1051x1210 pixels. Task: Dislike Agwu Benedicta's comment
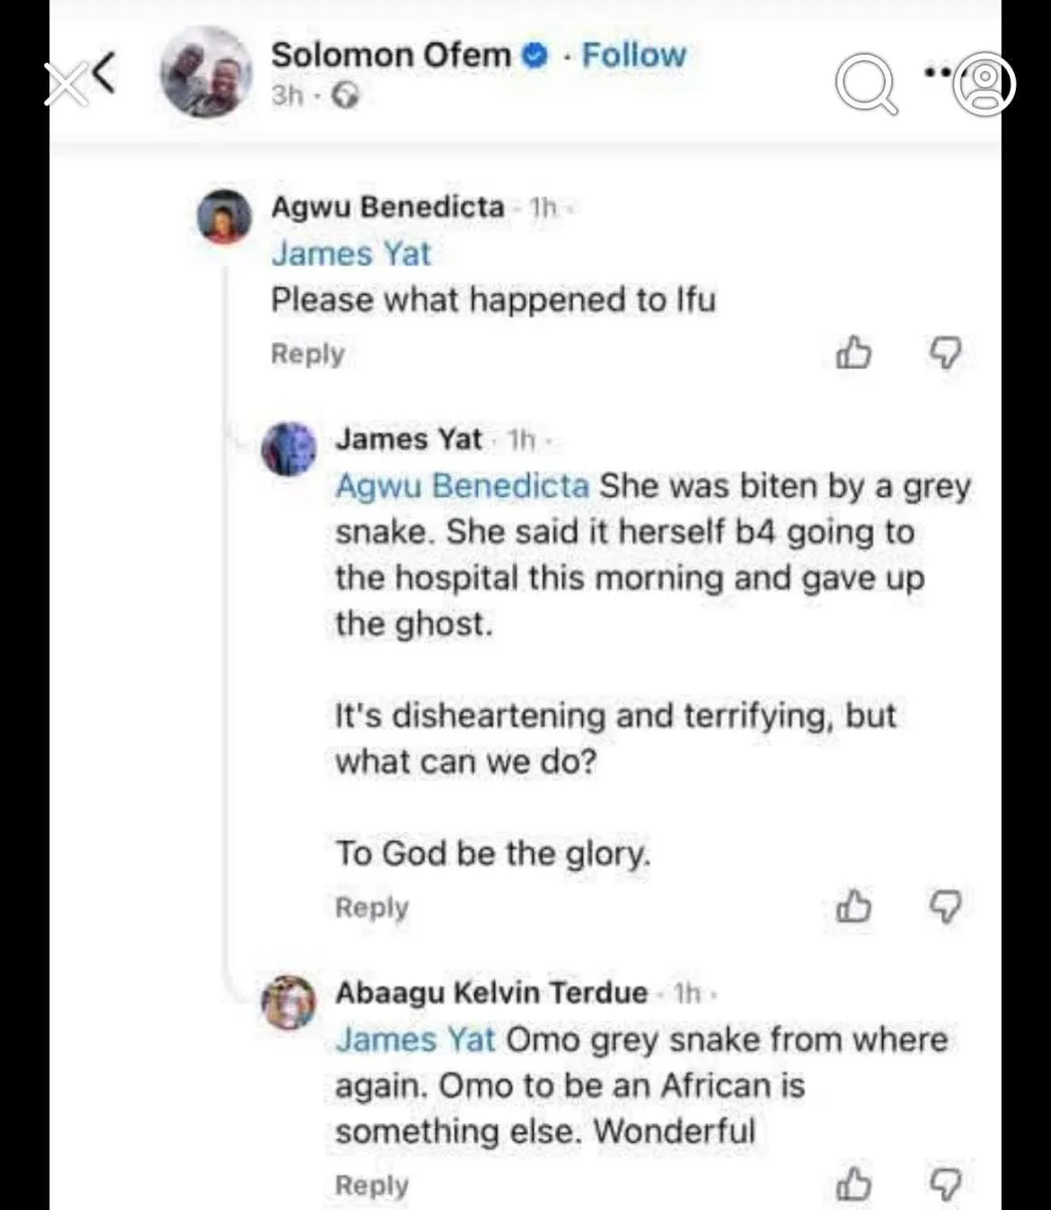coord(944,353)
